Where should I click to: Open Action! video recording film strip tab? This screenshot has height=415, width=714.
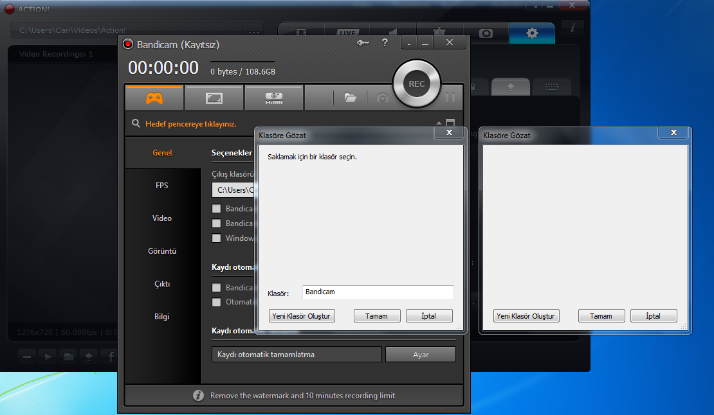[x=301, y=32]
